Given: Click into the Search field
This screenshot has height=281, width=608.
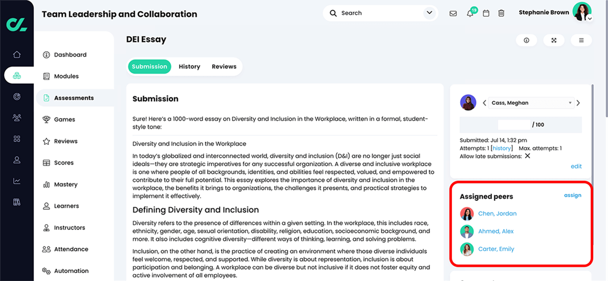Looking at the screenshot, I should [x=380, y=13].
